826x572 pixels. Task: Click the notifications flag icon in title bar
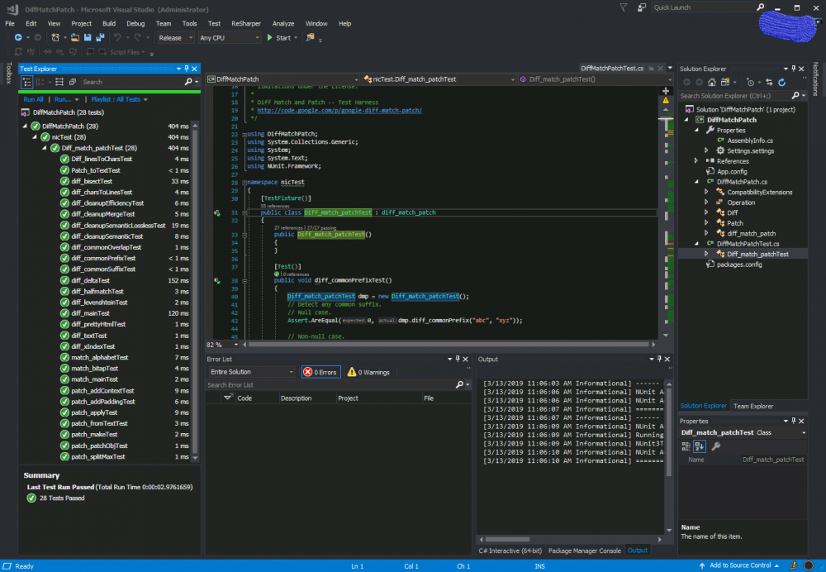coord(623,7)
